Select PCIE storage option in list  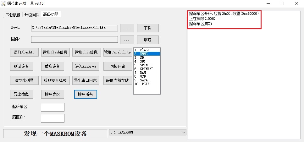tap(147, 84)
